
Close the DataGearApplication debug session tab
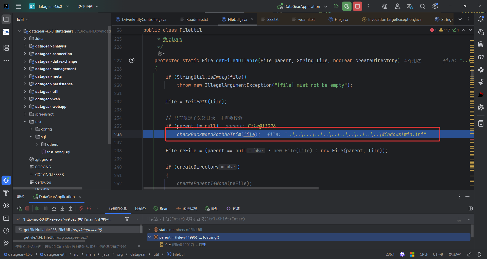pos(80,197)
